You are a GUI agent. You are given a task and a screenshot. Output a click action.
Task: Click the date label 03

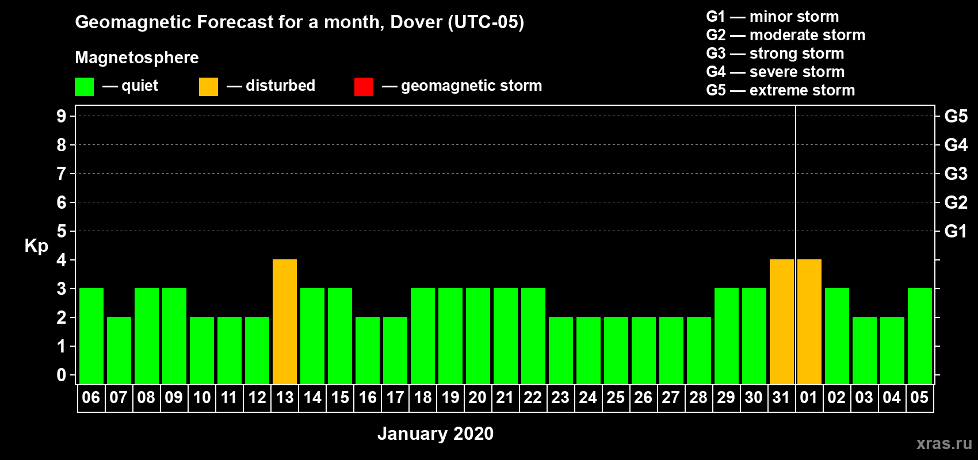click(864, 397)
